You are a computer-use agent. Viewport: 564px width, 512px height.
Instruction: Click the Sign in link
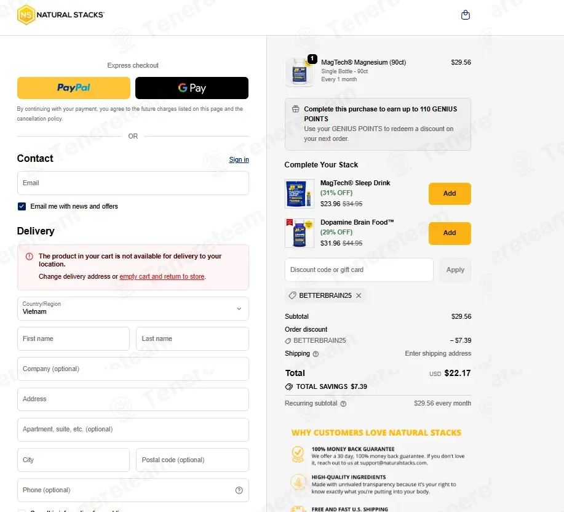(239, 159)
